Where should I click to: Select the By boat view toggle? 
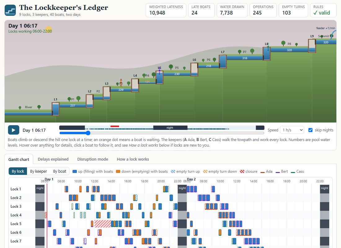point(60,171)
